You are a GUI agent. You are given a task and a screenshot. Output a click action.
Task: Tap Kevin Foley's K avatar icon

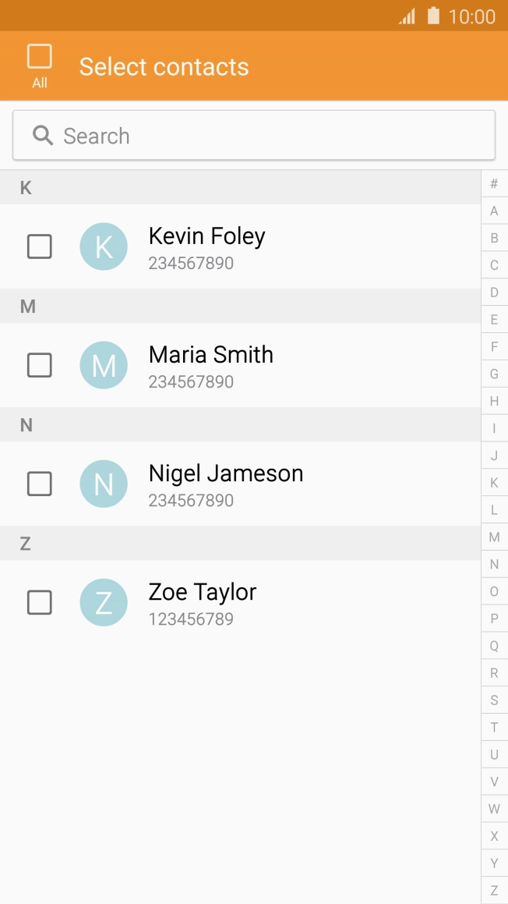pos(104,246)
